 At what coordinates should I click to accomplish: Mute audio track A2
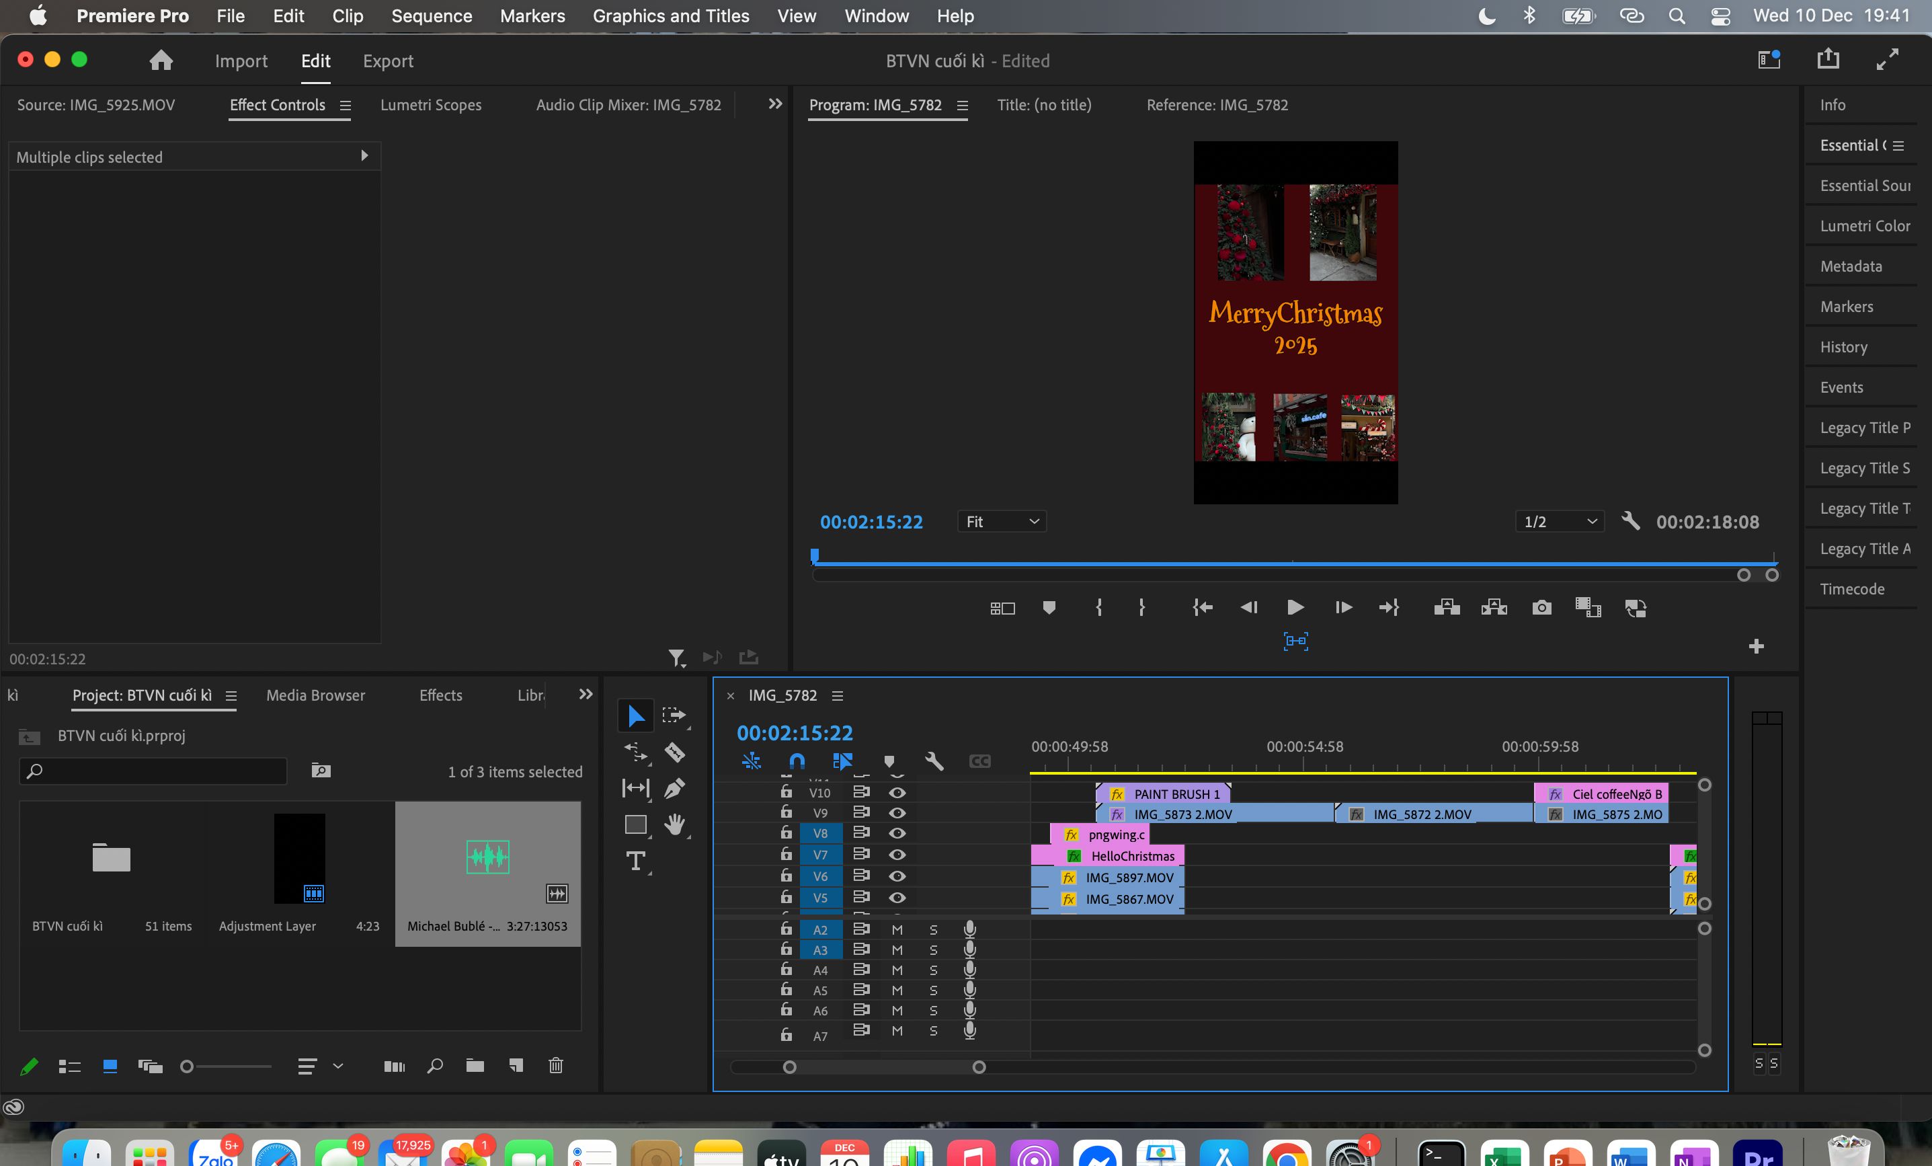897,929
